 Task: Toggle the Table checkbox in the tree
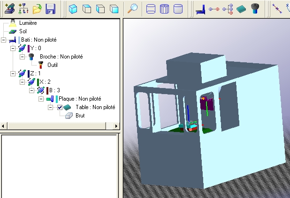[x=60, y=107]
